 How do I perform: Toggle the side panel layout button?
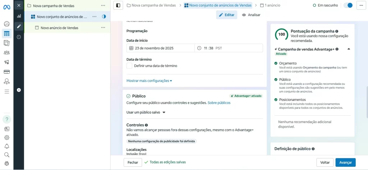tap(118, 5)
